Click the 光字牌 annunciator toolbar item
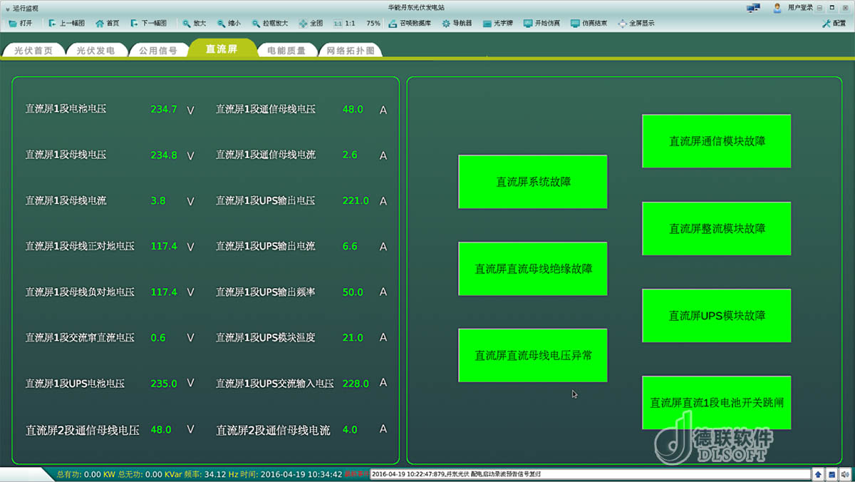This screenshot has width=855, height=482. (x=487, y=24)
